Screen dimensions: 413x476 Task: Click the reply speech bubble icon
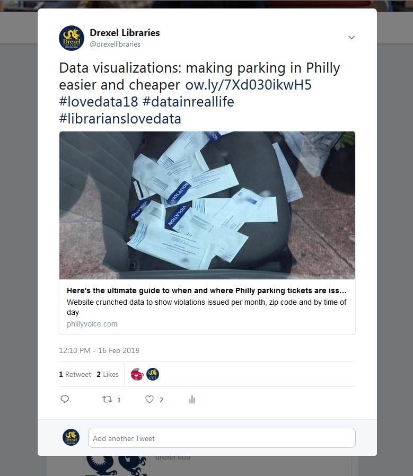pyautogui.click(x=65, y=399)
